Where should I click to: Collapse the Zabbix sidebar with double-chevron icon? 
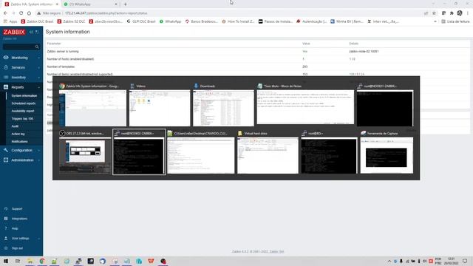31,32
